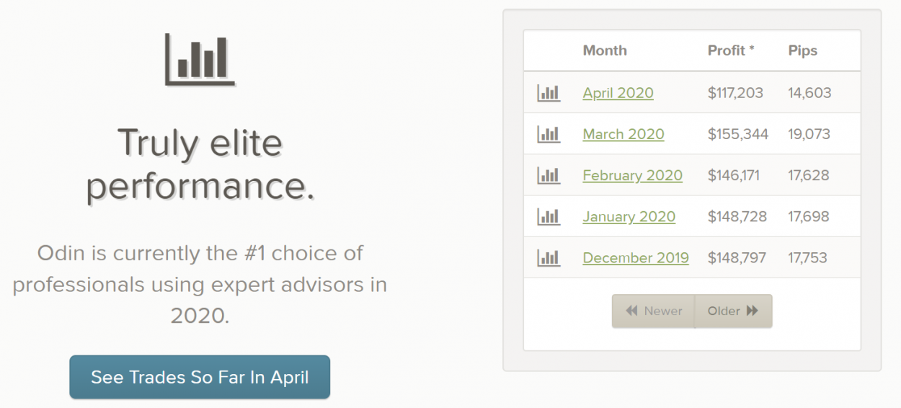Click the chart icon beside April 2020

coord(549,93)
